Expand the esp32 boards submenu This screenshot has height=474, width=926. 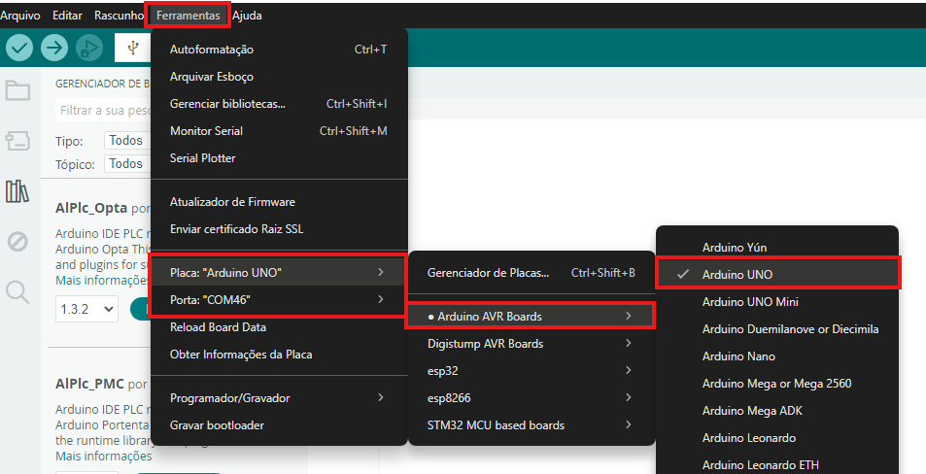532,371
